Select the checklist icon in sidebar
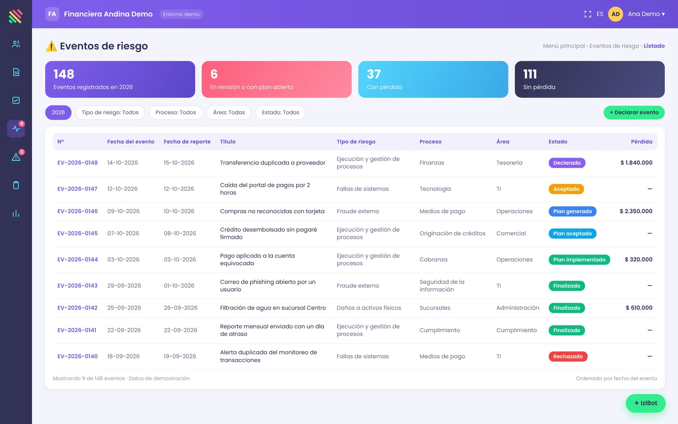The width and height of the screenshot is (678, 424). point(16,100)
